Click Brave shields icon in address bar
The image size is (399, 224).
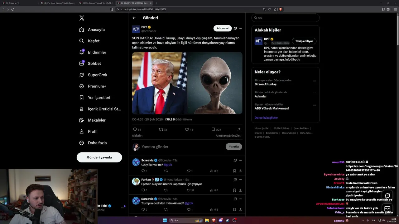coord(281,9)
